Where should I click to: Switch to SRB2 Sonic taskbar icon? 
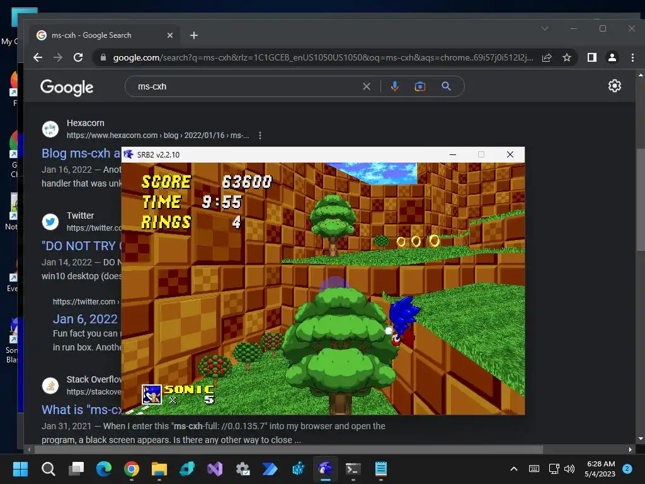pos(326,469)
